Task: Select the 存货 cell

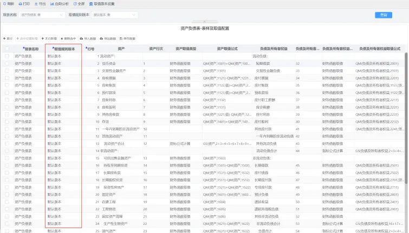Action: click(106, 122)
